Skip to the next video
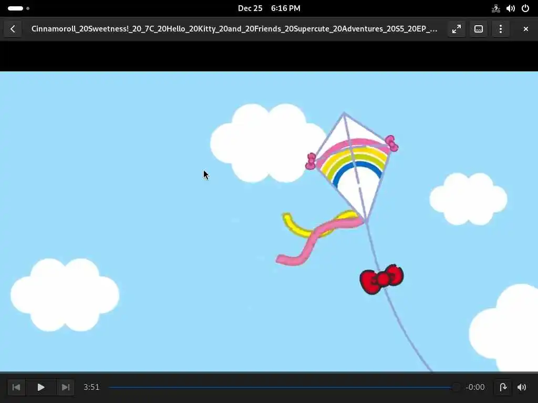538x403 pixels. click(x=66, y=387)
